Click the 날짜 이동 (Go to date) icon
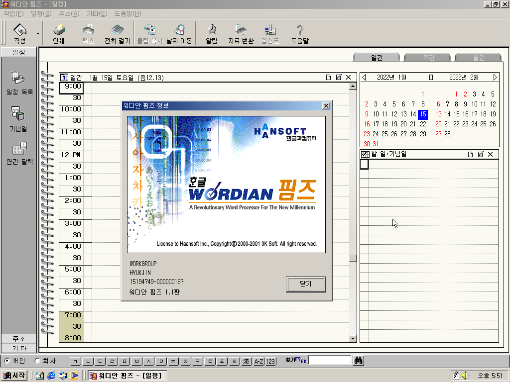Viewport: 510px width, 382px height. coord(179,33)
